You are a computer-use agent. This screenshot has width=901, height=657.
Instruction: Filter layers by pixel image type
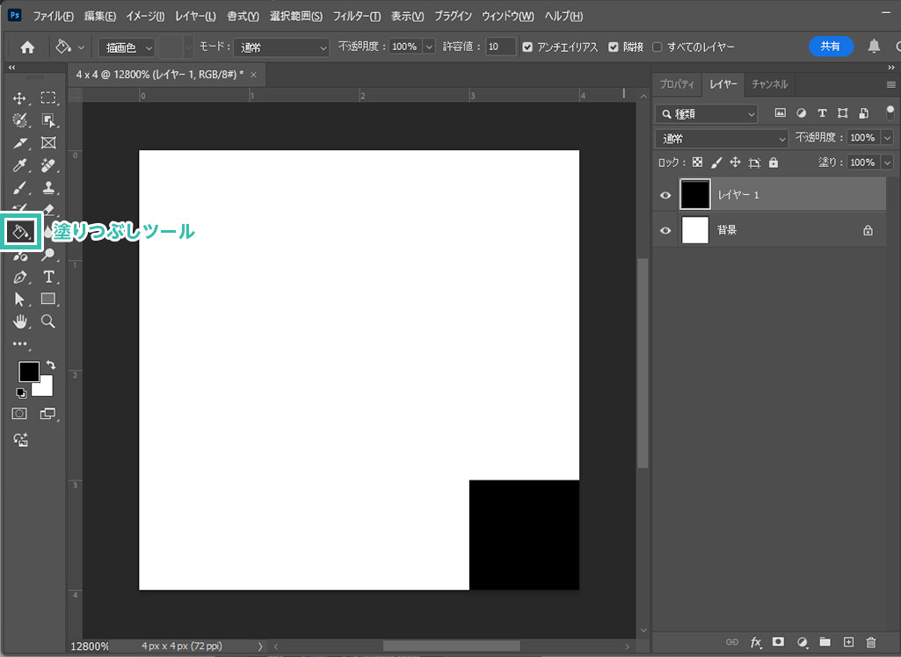(x=780, y=113)
